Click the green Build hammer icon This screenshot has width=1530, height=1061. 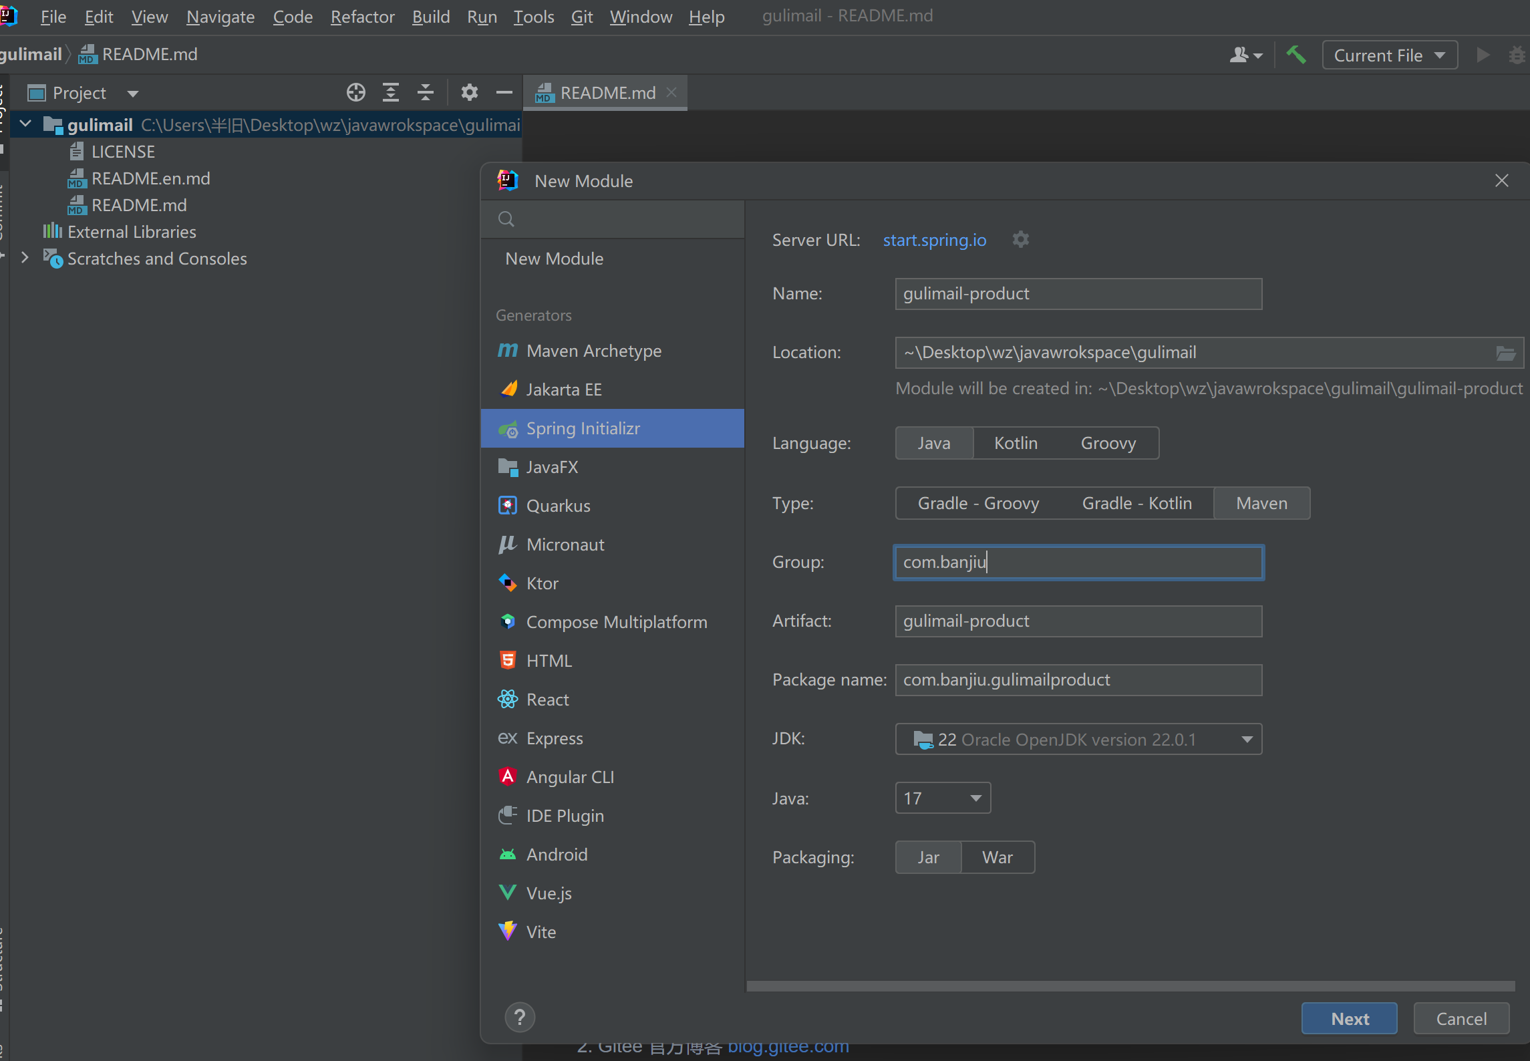point(1295,55)
